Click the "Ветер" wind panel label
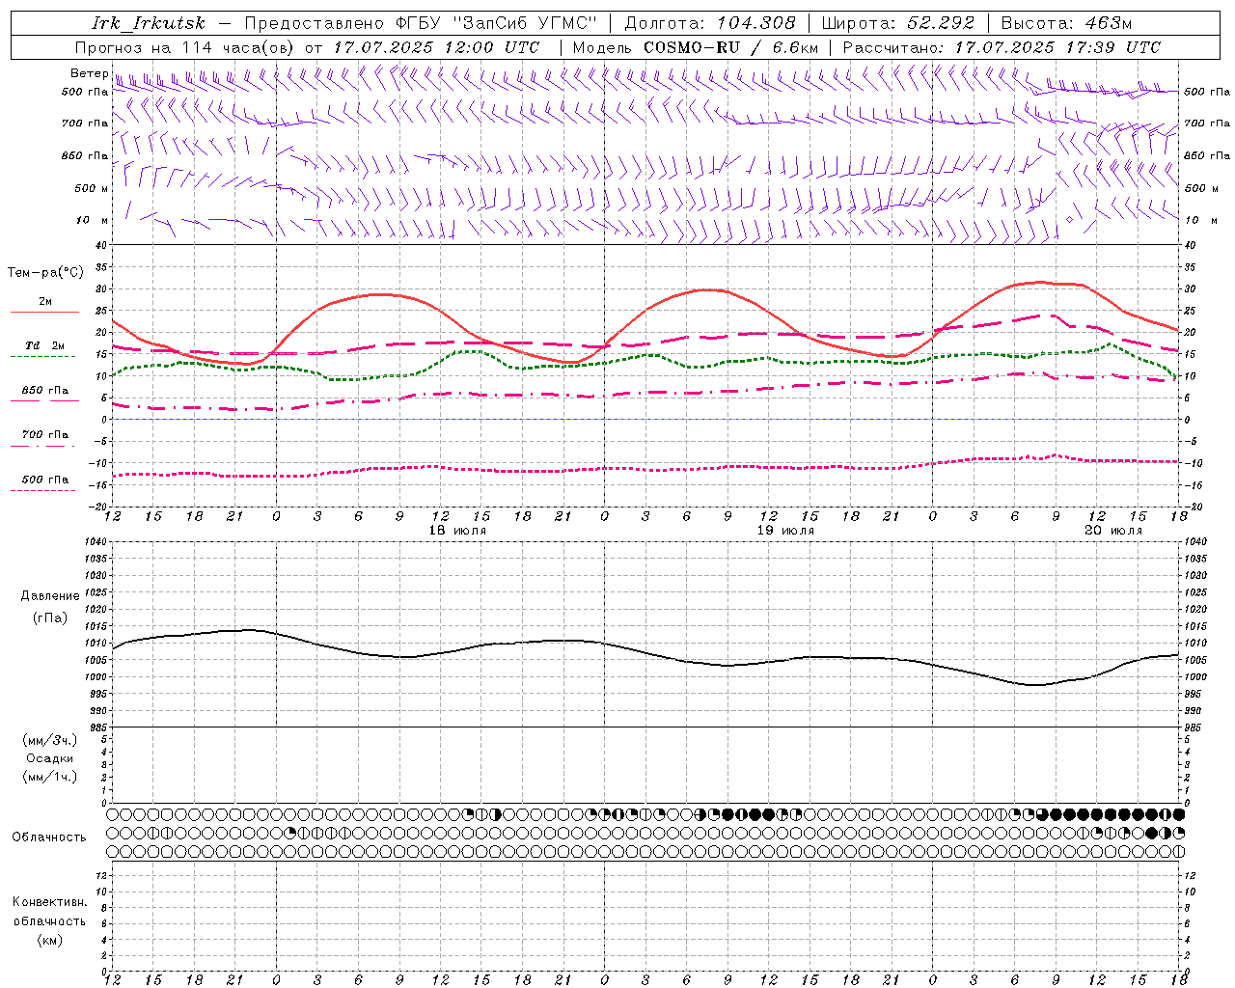Image resolution: width=1235 pixels, height=988 pixels. [x=89, y=73]
